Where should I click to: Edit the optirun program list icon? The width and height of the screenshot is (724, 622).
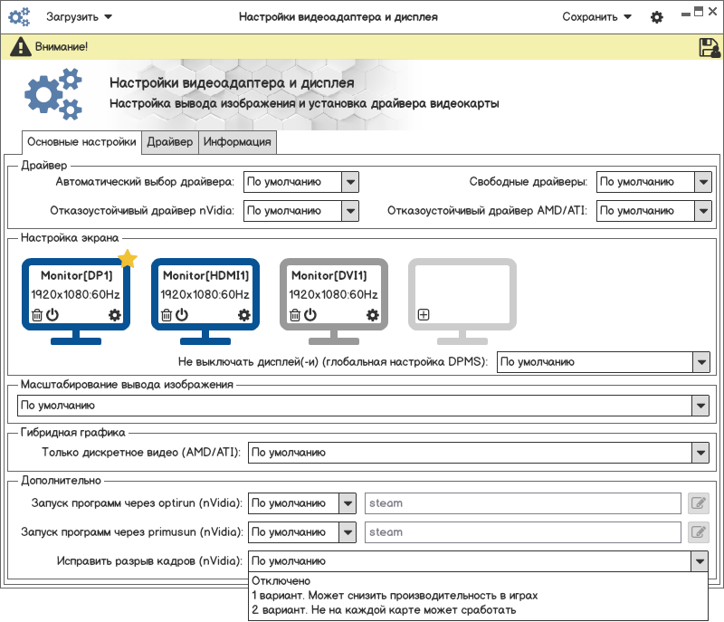(x=698, y=502)
